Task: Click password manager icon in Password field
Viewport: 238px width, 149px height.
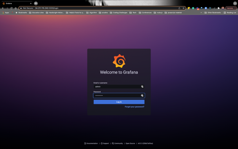Action: pyautogui.click(x=142, y=95)
